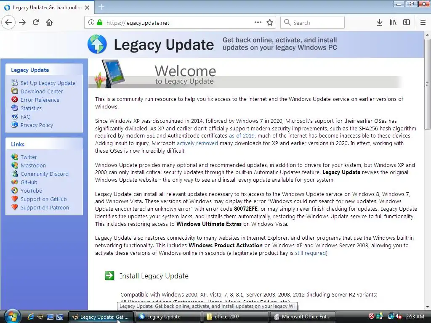This screenshot has width=431, height=323.
Task: Click the muted volume tray icon
Action: coord(399,316)
